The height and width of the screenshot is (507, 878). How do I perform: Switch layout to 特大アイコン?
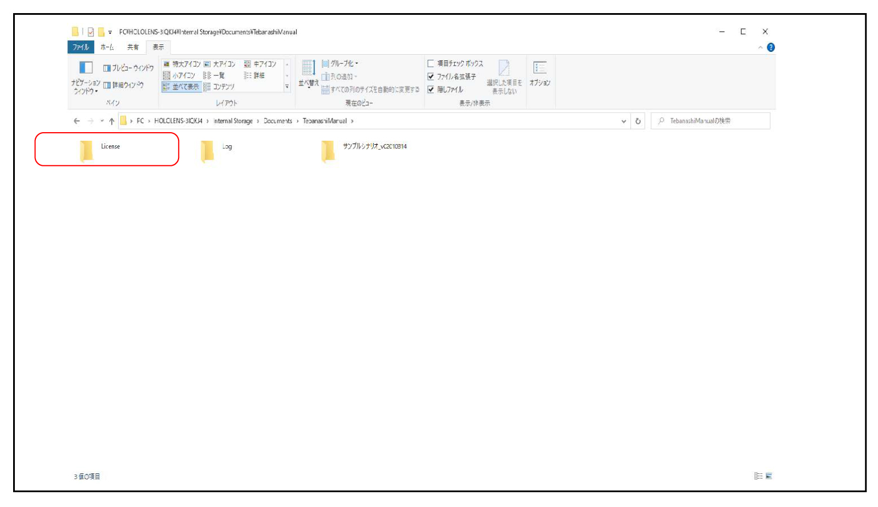coord(182,64)
